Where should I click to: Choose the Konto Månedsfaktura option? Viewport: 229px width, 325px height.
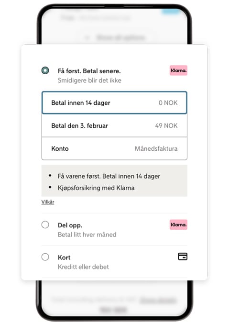coord(114,148)
